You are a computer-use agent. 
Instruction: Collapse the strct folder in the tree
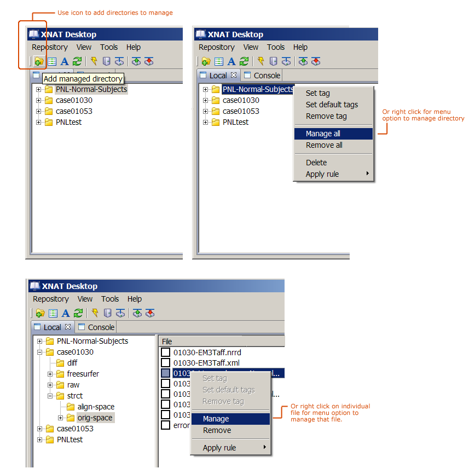coord(50,396)
